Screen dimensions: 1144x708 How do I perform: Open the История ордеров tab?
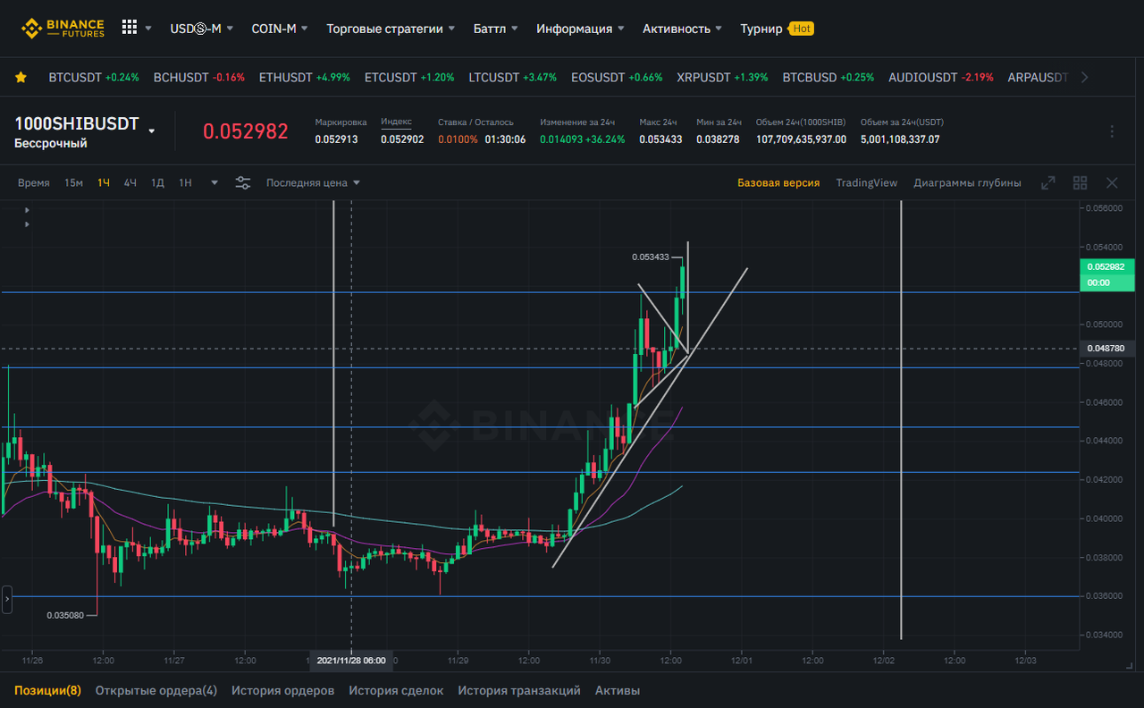coord(283,690)
